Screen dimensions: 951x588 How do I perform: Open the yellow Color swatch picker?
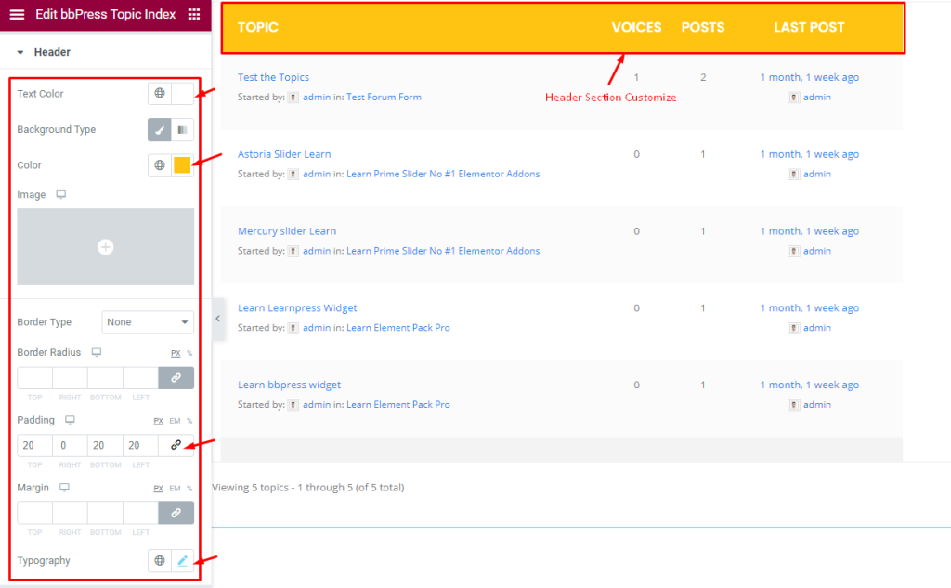[183, 165]
